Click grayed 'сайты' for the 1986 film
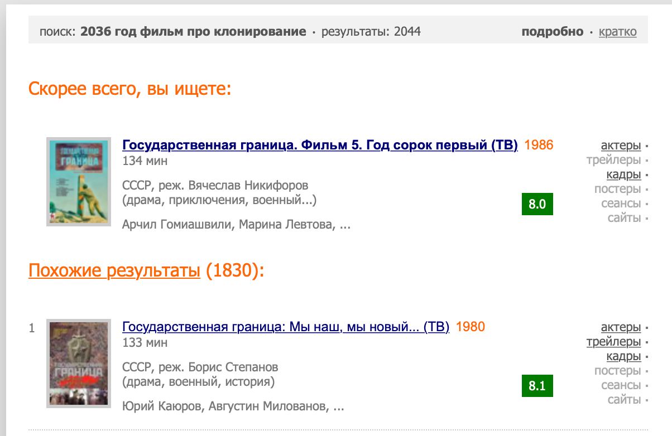This screenshot has height=436, width=672. pyautogui.click(x=624, y=219)
